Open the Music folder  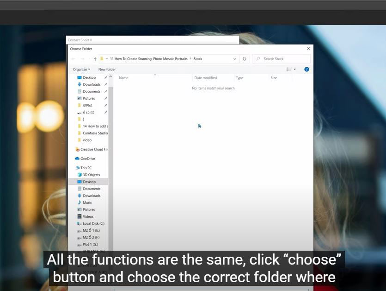click(x=87, y=202)
